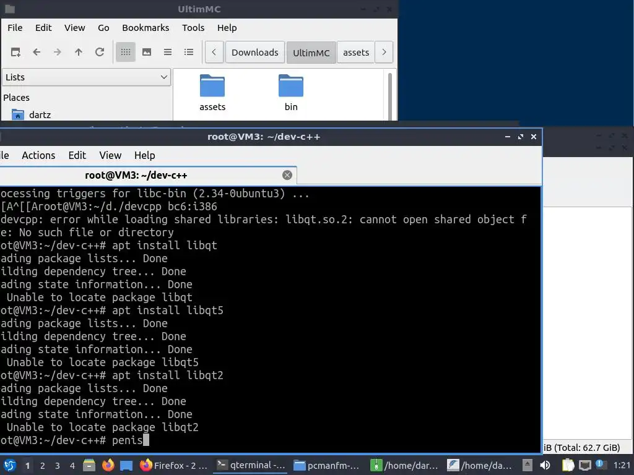Open clipboard manager tray icon
634x475 pixels.
568,465
